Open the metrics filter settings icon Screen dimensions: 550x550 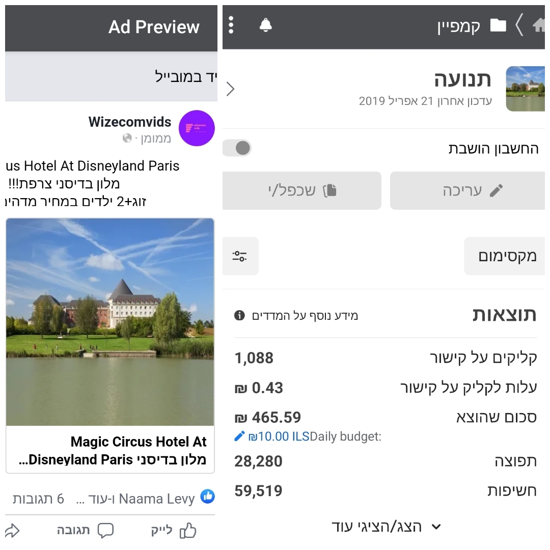click(x=240, y=256)
